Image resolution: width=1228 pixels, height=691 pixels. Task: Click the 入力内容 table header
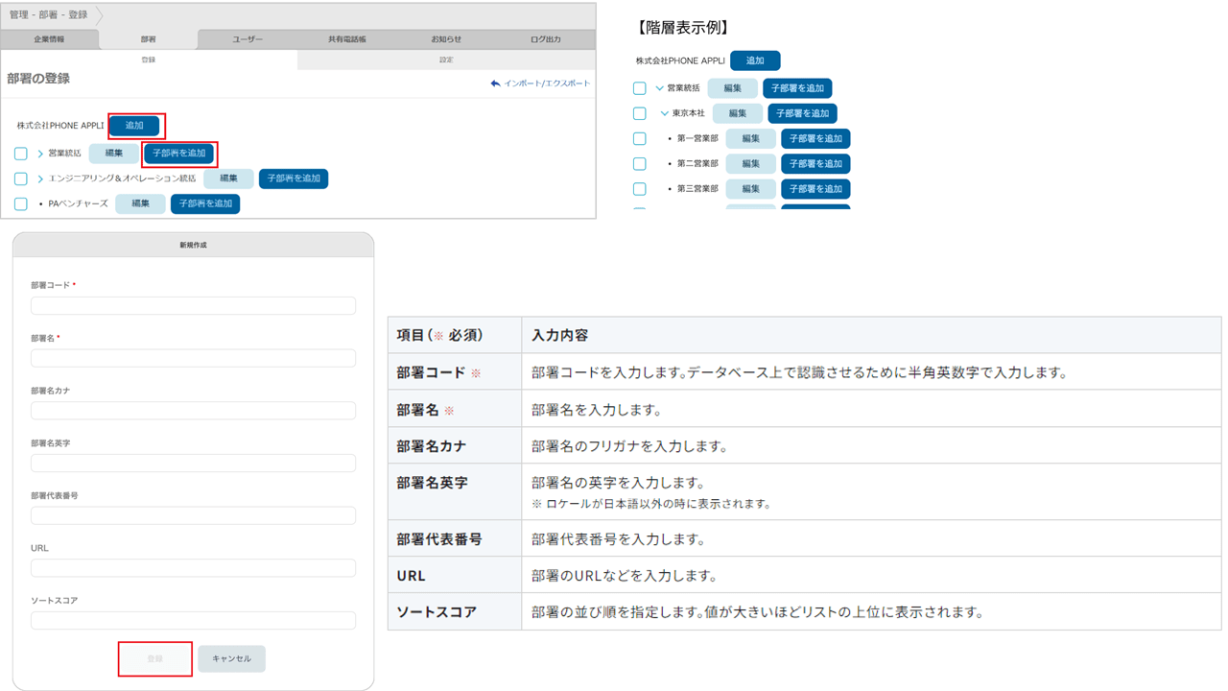coord(871,336)
